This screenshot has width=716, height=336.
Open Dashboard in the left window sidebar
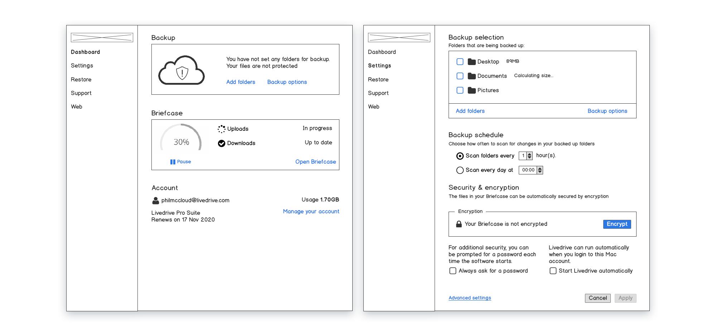point(86,52)
